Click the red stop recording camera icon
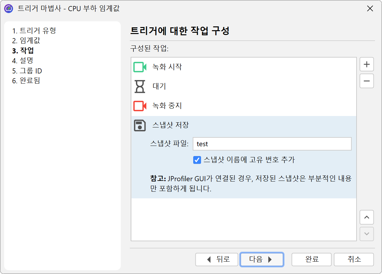 click(x=140, y=106)
